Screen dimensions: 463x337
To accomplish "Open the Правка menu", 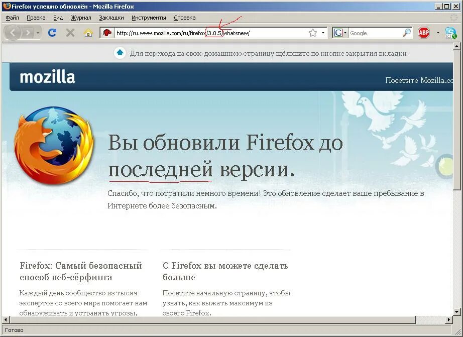I will coord(36,18).
